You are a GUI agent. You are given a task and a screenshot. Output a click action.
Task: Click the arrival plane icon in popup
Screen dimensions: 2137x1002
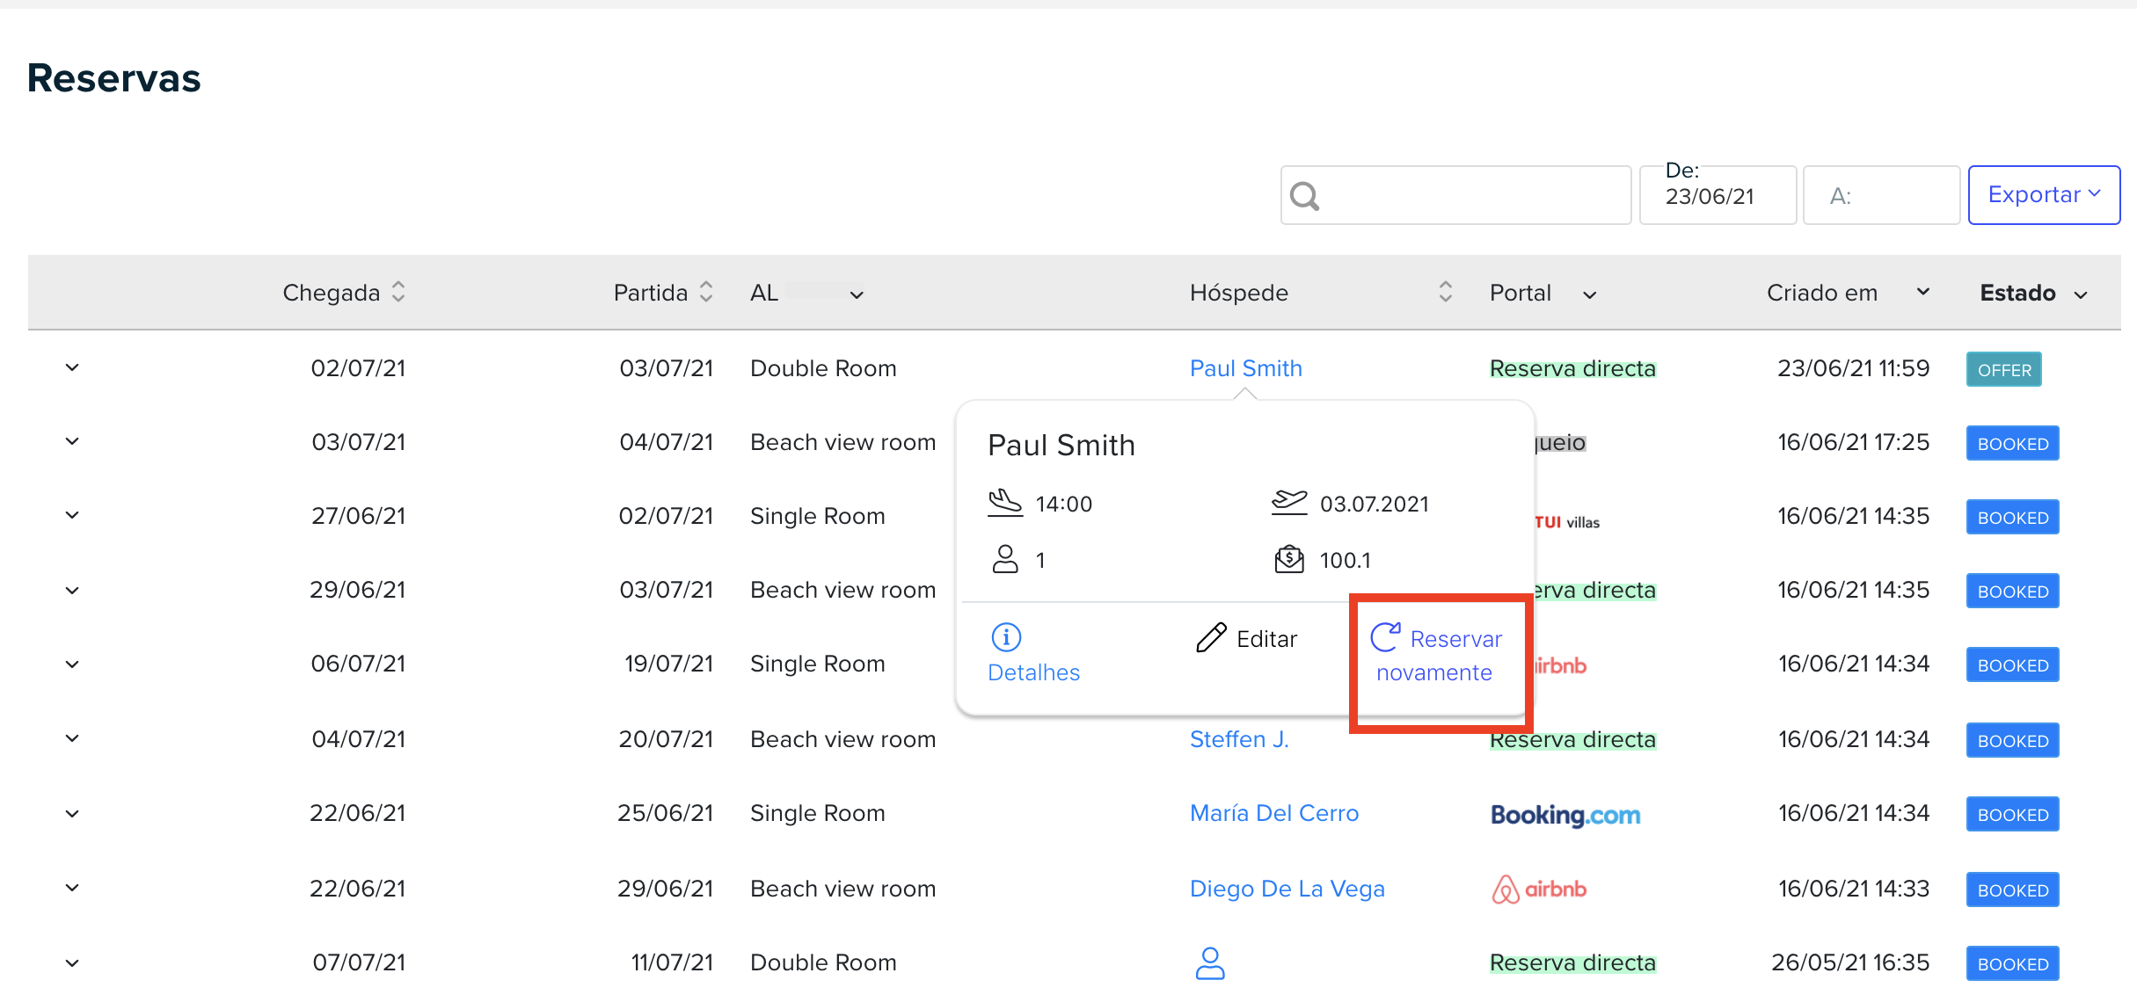pyautogui.click(x=1005, y=503)
